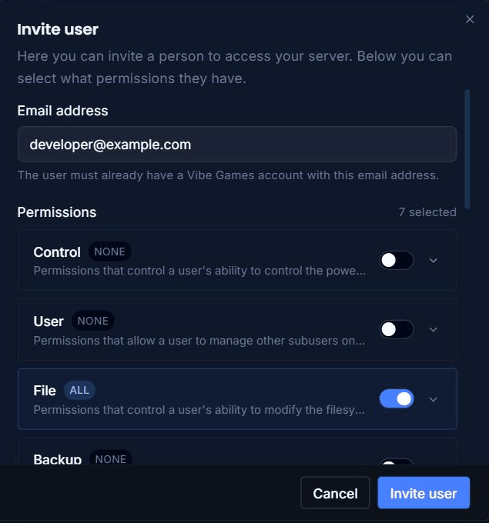Image resolution: width=489 pixels, height=523 pixels.
Task: Enable the Control permissions toggle
Action: point(397,260)
